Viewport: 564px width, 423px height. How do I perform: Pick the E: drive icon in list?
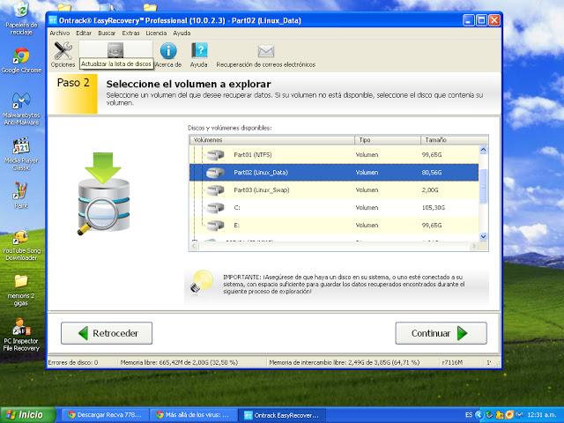coord(215,226)
